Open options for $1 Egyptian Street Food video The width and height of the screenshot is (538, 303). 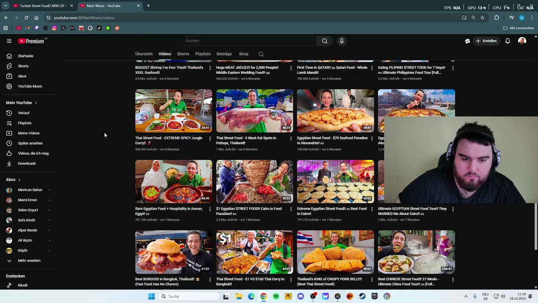(x=291, y=209)
